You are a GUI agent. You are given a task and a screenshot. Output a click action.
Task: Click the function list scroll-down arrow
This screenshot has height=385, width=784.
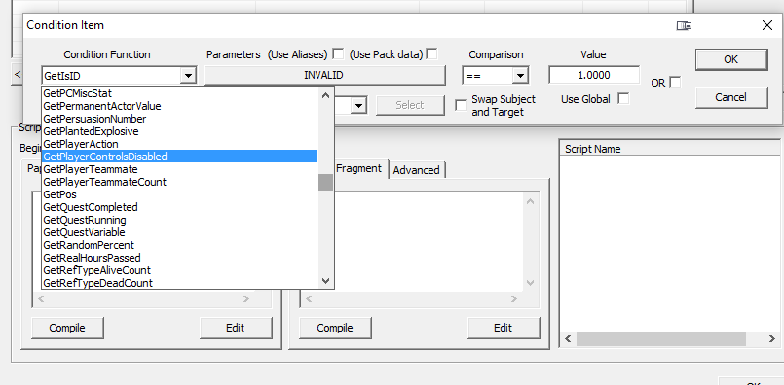(325, 281)
